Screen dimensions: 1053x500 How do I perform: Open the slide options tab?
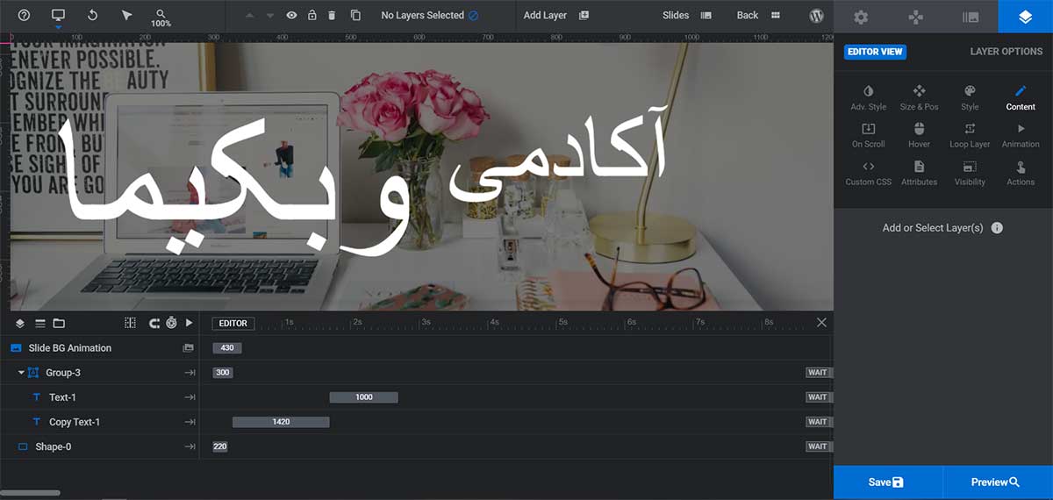tap(971, 17)
